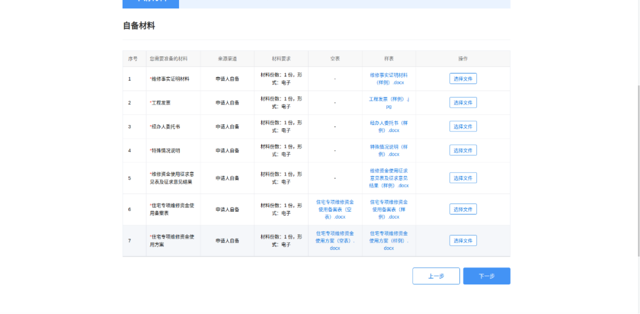Click 选择文件 for 工程发票 row
The height and width of the screenshot is (314, 640).
(x=463, y=102)
